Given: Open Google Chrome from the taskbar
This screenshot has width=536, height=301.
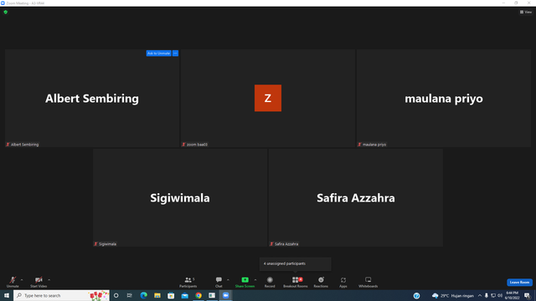Looking at the screenshot, I should click(x=198, y=295).
